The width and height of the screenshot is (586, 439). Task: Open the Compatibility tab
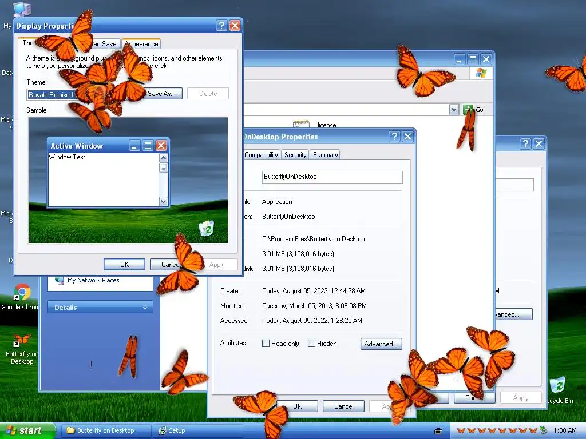(x=261, y=155)
